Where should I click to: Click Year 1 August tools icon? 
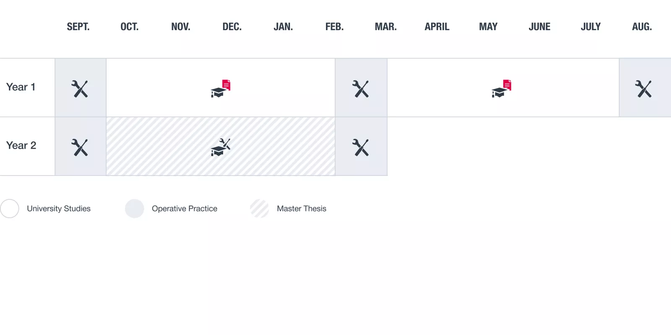(x=643, y=89)
